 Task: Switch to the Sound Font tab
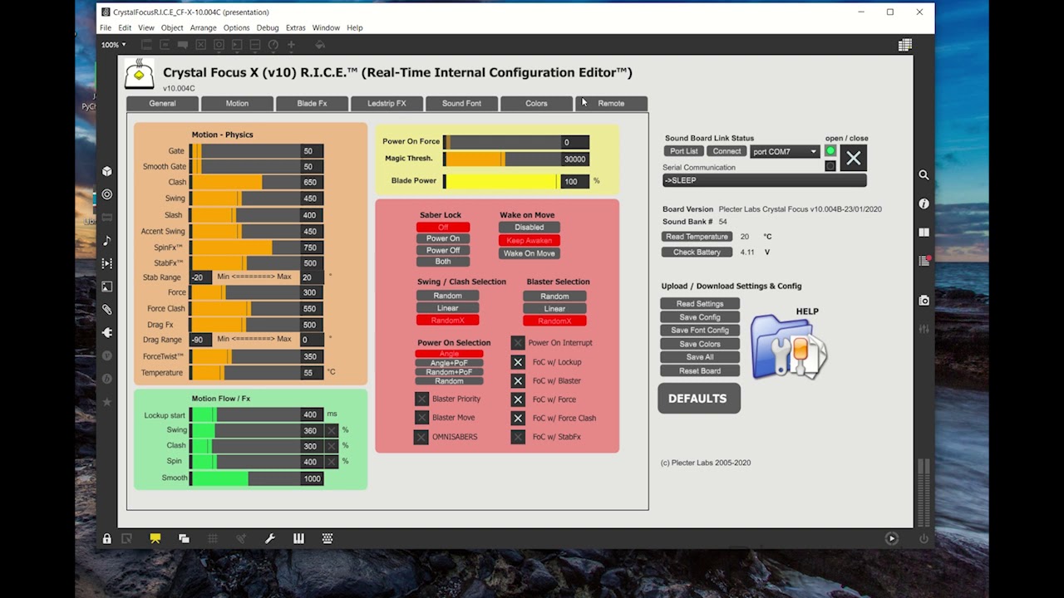pyautogui.click(x=461, y=103)
